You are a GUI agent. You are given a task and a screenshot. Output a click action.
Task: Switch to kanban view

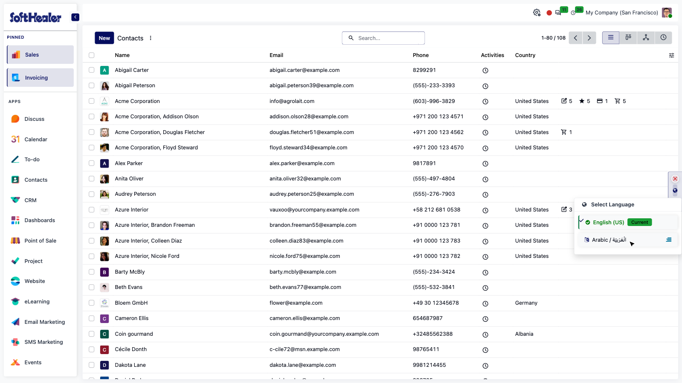tap(628, 38)
